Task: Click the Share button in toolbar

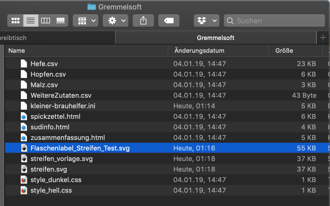Action: point(143,21)
